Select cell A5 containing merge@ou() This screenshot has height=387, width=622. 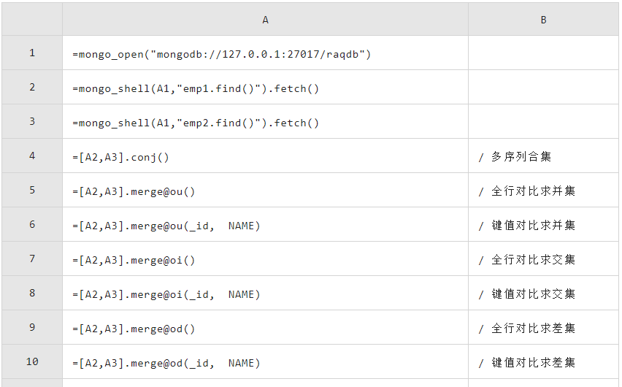(265, 190)
